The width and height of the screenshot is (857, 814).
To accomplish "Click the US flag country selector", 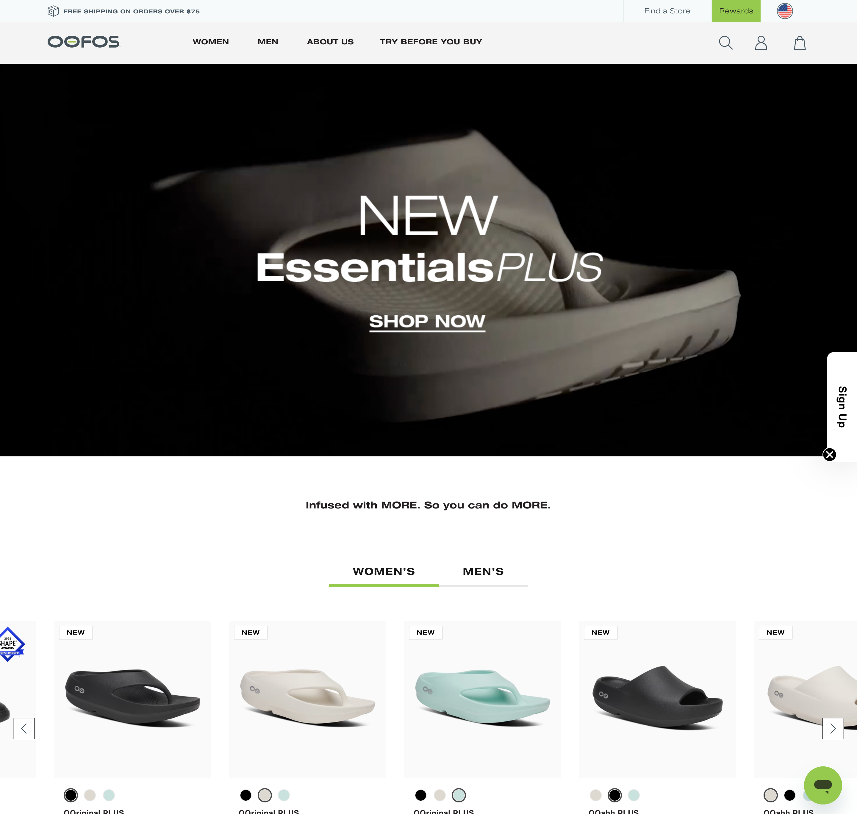I will (x=784, y=11).
